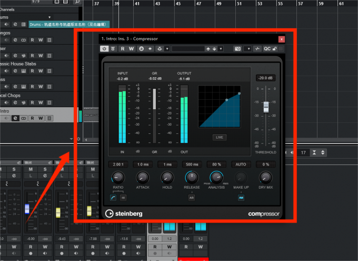The image size is (358, 261).
Task: Click the curve end handle in compression graph
Action: click(239, 93)
